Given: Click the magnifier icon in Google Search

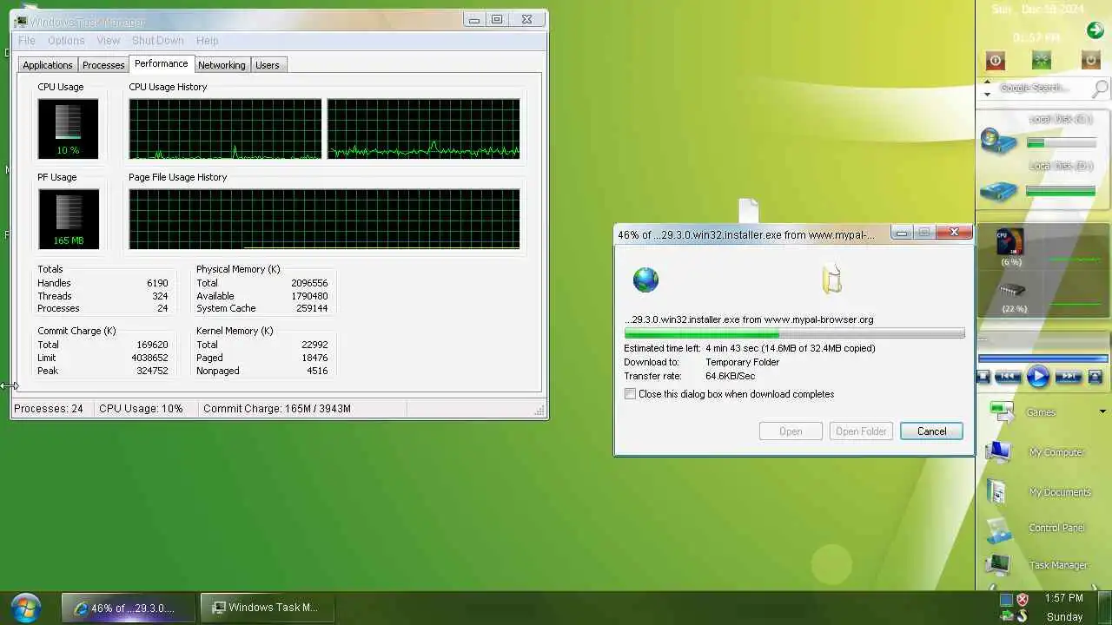Looking at the screenshot, I should [x=1100, y=88].
